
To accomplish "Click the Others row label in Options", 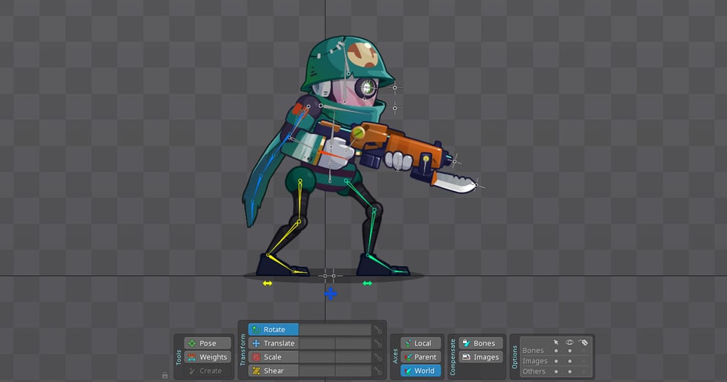I will point(534,371).
